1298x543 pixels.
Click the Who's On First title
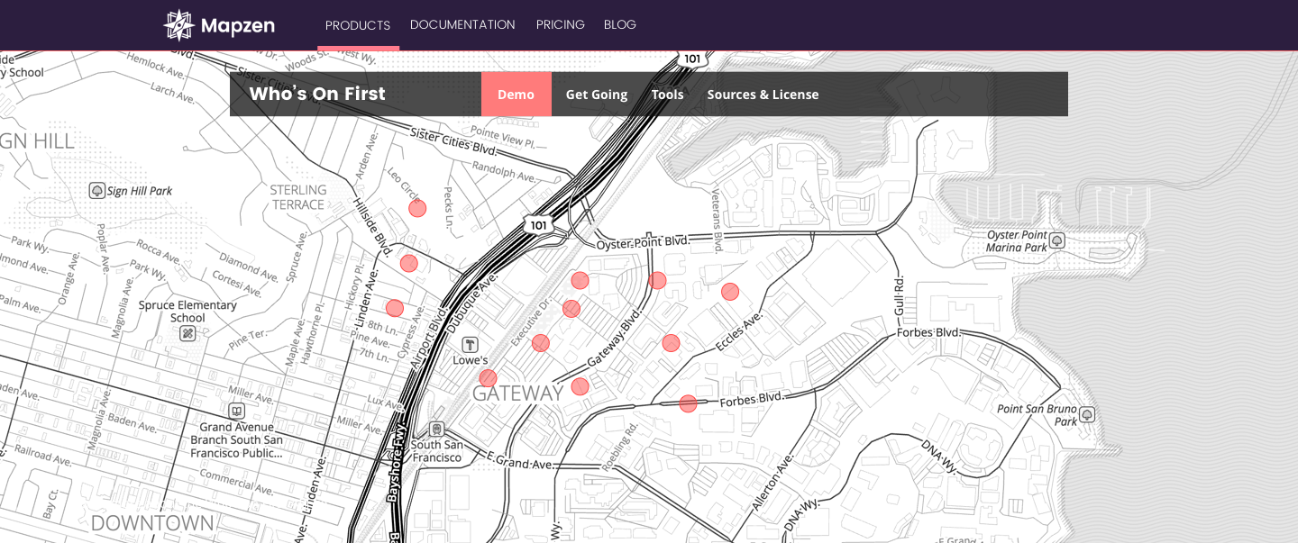[x=317, y=94]
